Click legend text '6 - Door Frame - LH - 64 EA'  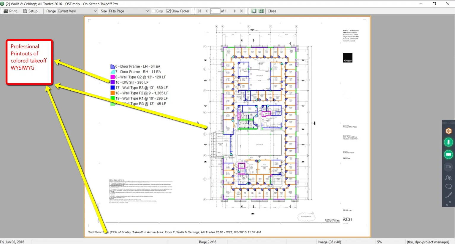(138, 67)
